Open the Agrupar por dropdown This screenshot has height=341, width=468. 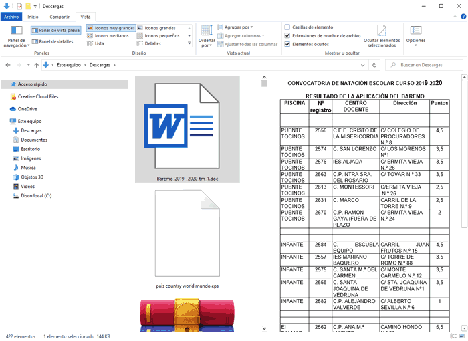pyautogui.click(x=235, y=27)
